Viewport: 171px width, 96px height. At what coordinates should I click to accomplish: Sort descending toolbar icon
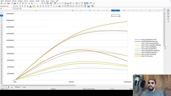(x=60, y=3)
